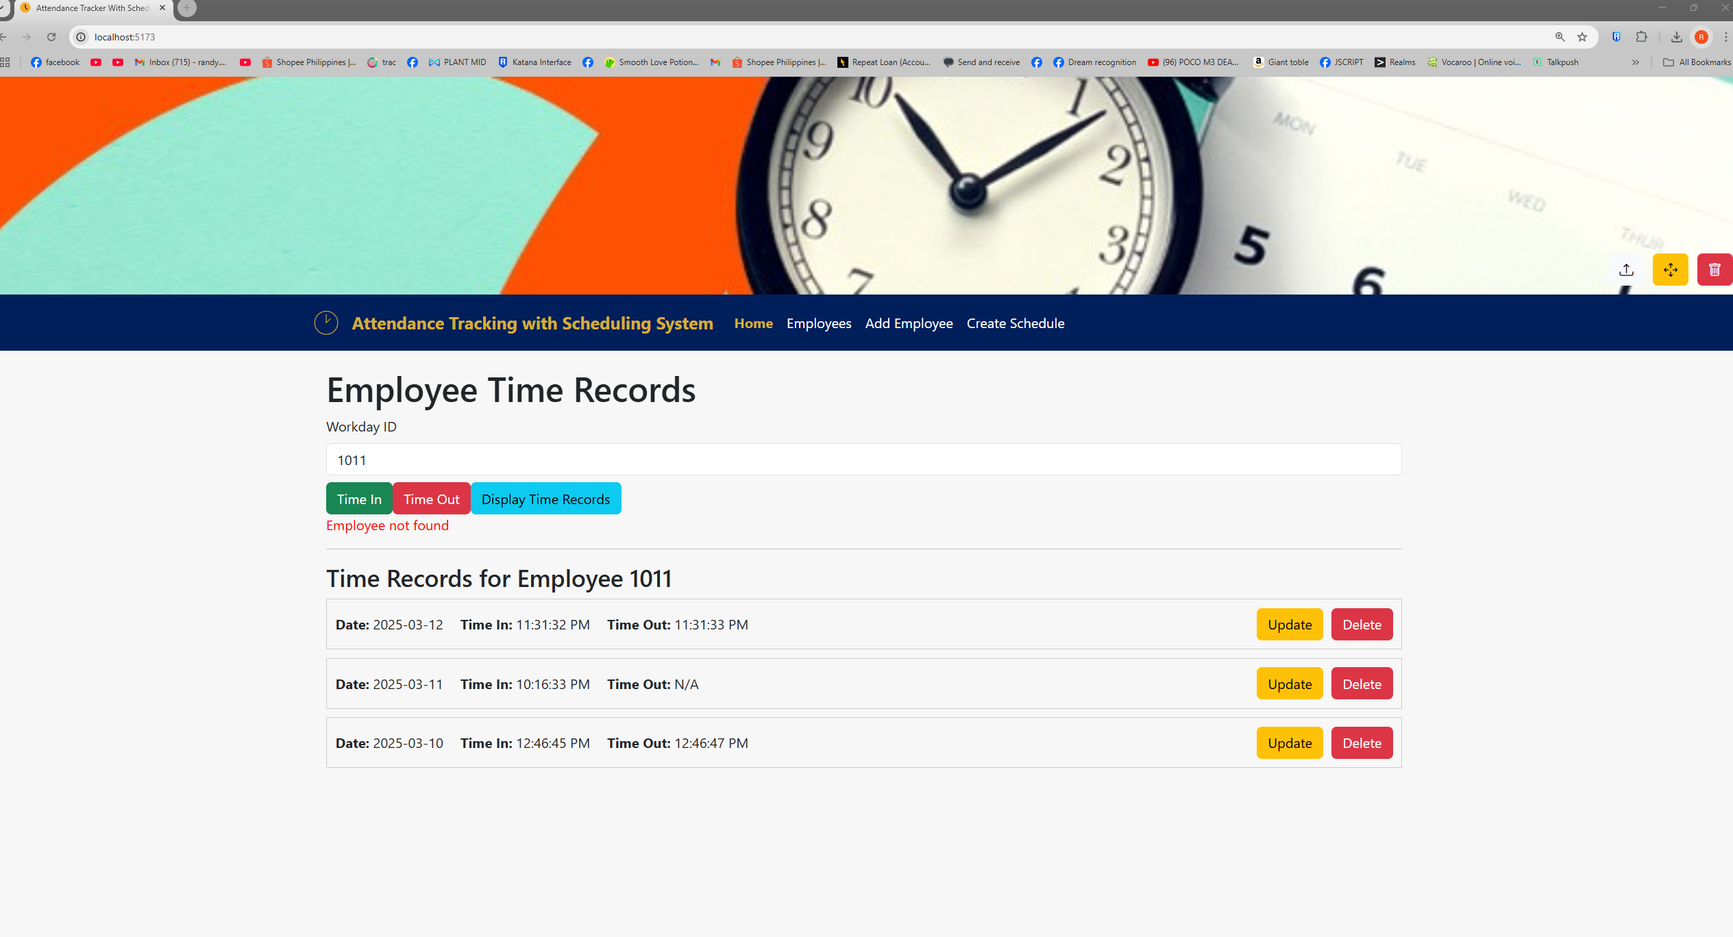The height and width of the screenshot is (937, 1733).
Task: Open the Bitwarden shield extension icon
Action: (1616, 37)
